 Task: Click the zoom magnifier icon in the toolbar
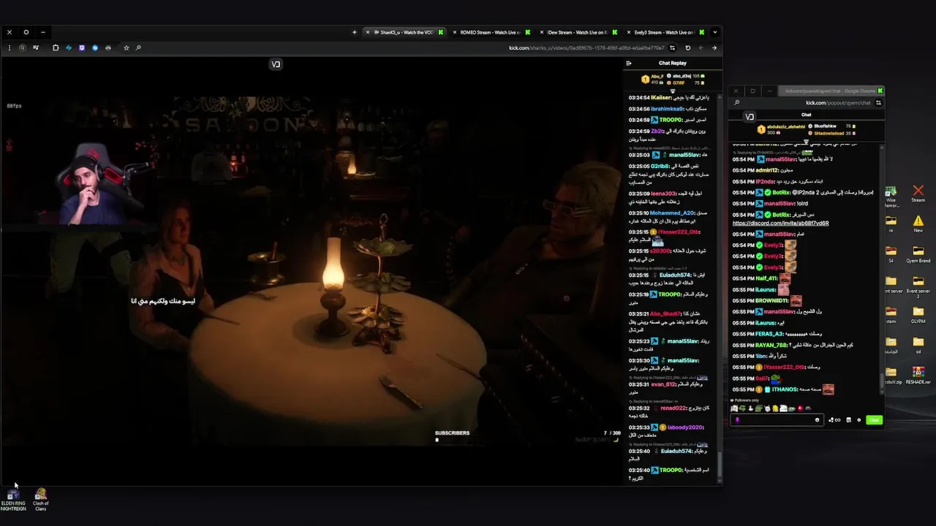point(138,47)
